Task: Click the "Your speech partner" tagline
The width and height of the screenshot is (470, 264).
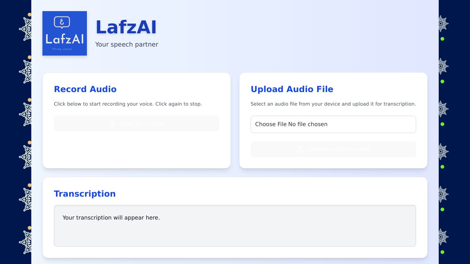Action: [127, 44]
